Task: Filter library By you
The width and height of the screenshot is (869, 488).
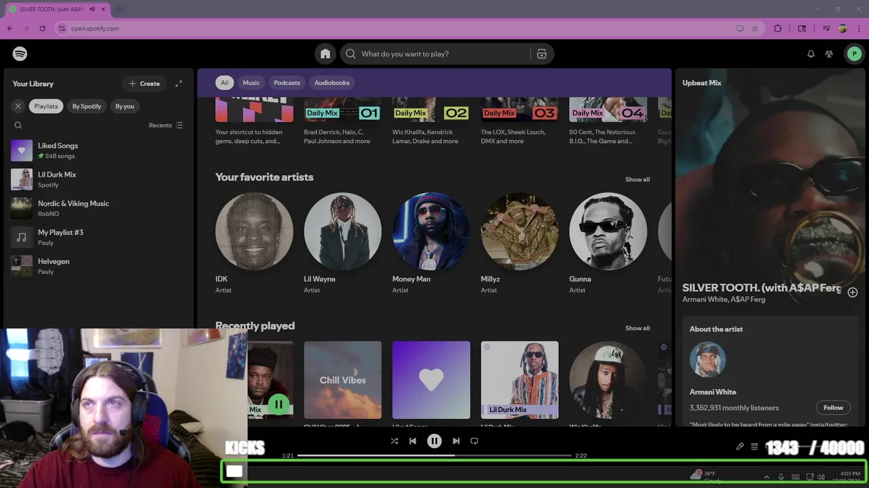Action: tap(125, 106)
